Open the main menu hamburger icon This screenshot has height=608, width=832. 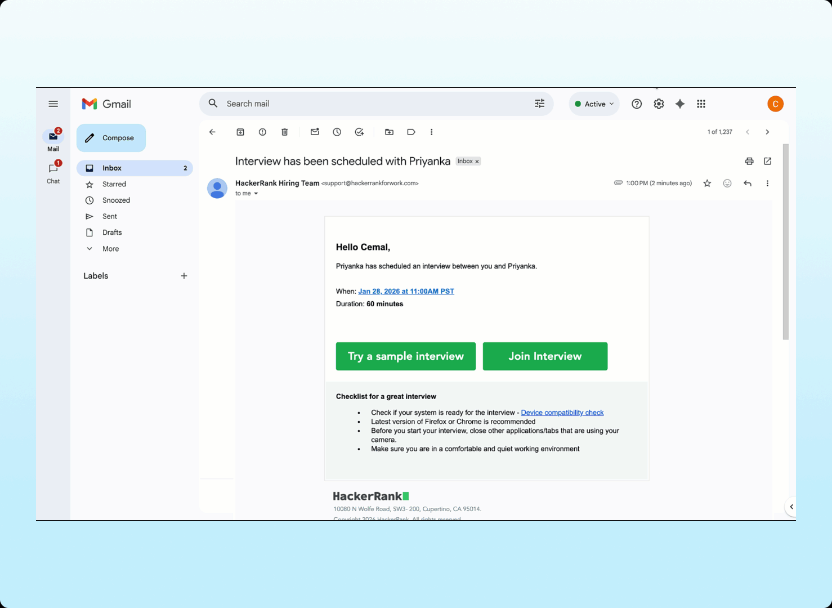53,104
